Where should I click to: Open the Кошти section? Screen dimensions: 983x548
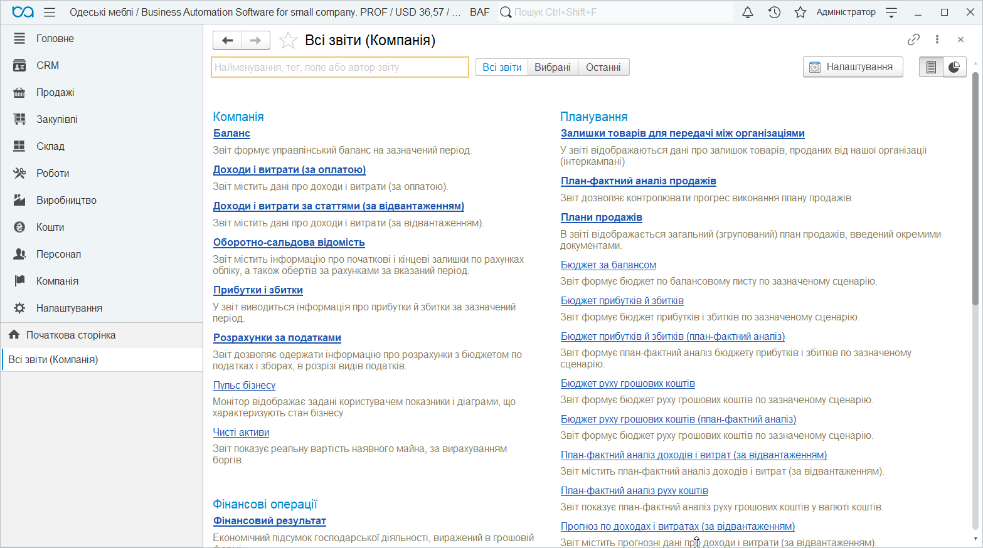click(50, 227)
